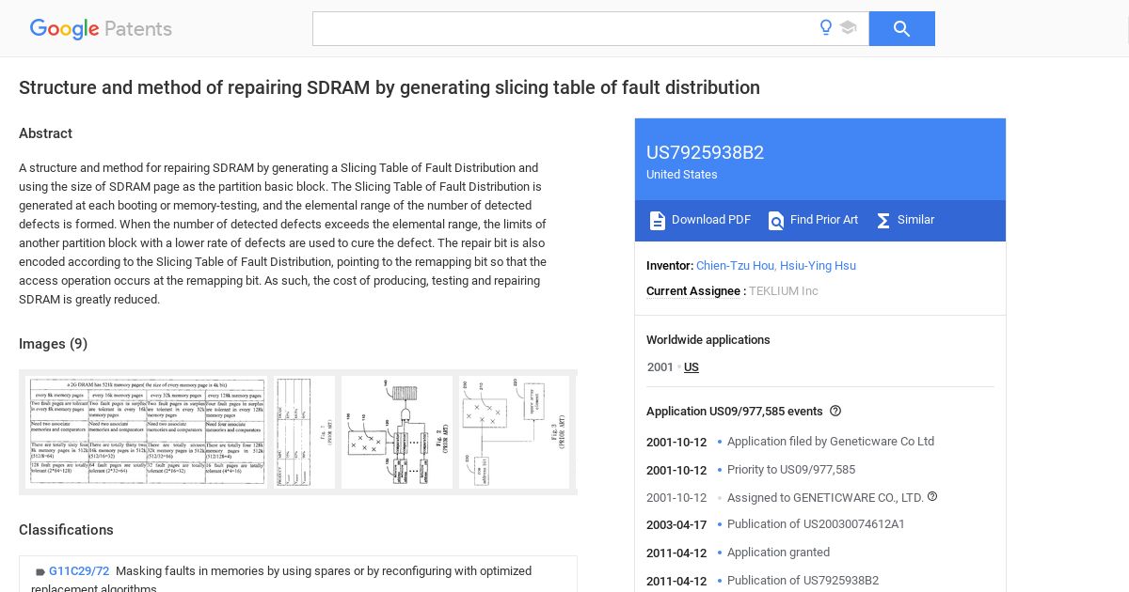This screenshot has width=1129, height=592.
Task: Select the US worldwide application link
Action: coord(692,367)
